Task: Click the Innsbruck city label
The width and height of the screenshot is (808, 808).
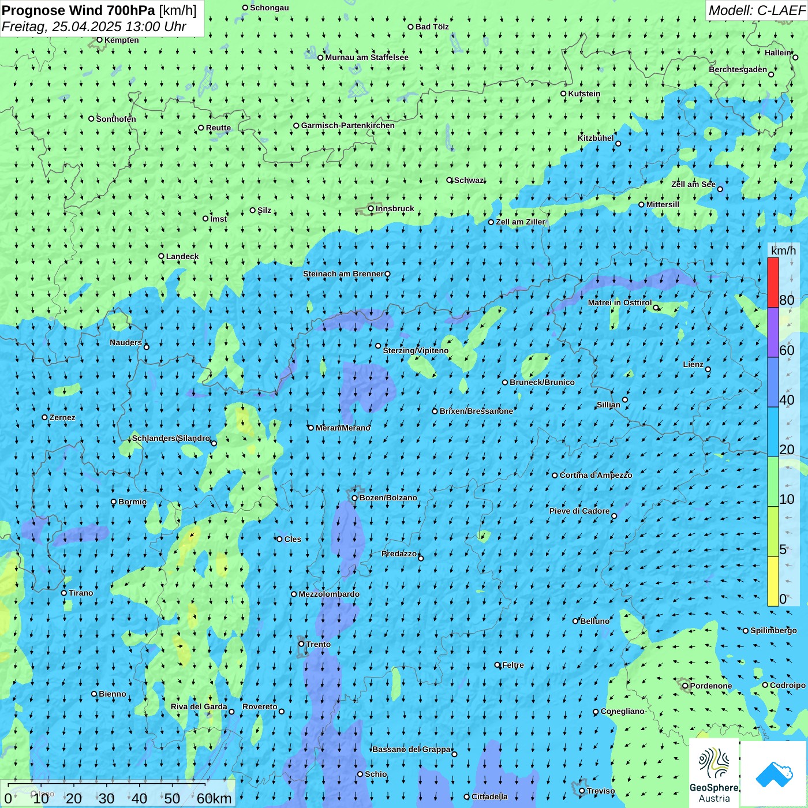Action: [x=395, y=208]
